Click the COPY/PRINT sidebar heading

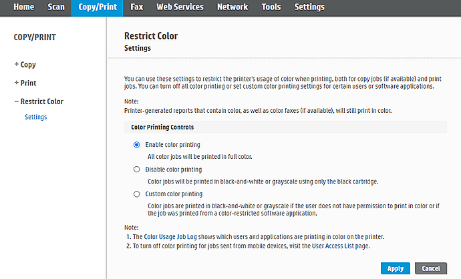click(x=33, y=37)
